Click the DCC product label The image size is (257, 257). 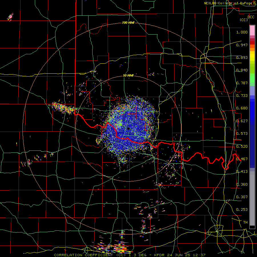pos(251,17)
